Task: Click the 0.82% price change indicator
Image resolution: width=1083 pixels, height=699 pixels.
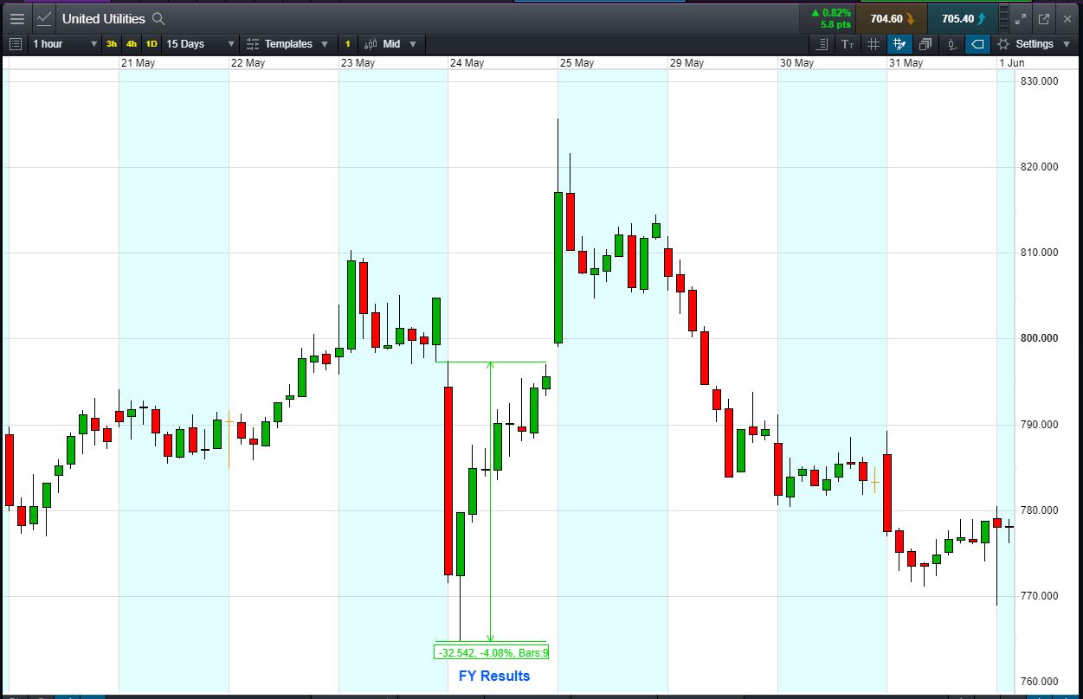Action: pyautogui.click(x=831, y=13)
